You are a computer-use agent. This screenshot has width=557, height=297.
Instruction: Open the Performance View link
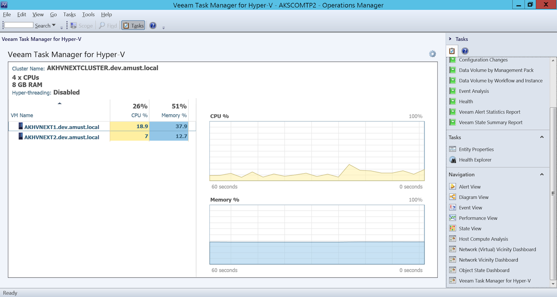(478, 218)
